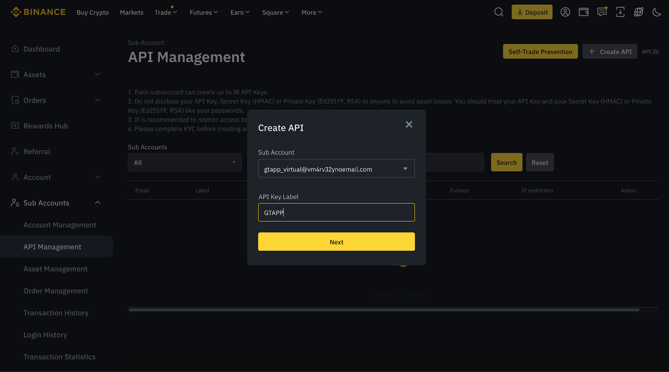Expand the Sub Accounts All filter dropdown
The width and height of the screenshot is (669, 372).
(x=184, y=162)
